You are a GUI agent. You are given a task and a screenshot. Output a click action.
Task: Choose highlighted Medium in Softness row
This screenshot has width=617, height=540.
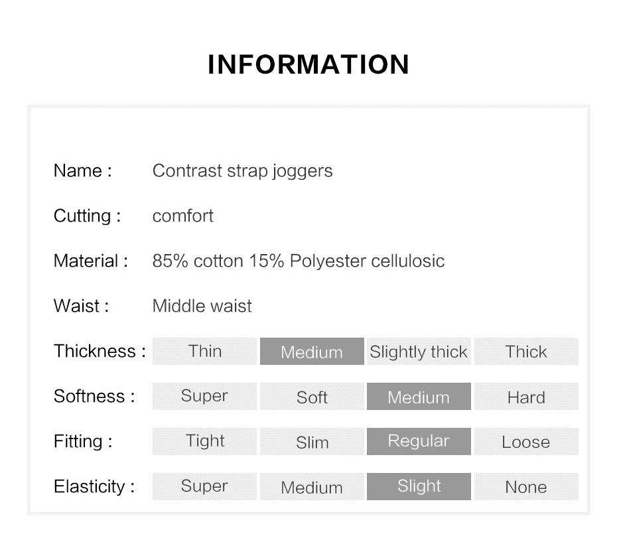pyautogui.click(x=419, y=396)
